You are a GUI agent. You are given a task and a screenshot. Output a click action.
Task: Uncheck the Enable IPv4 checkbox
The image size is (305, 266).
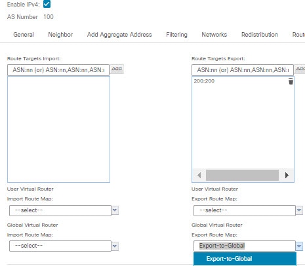point(47,4)
